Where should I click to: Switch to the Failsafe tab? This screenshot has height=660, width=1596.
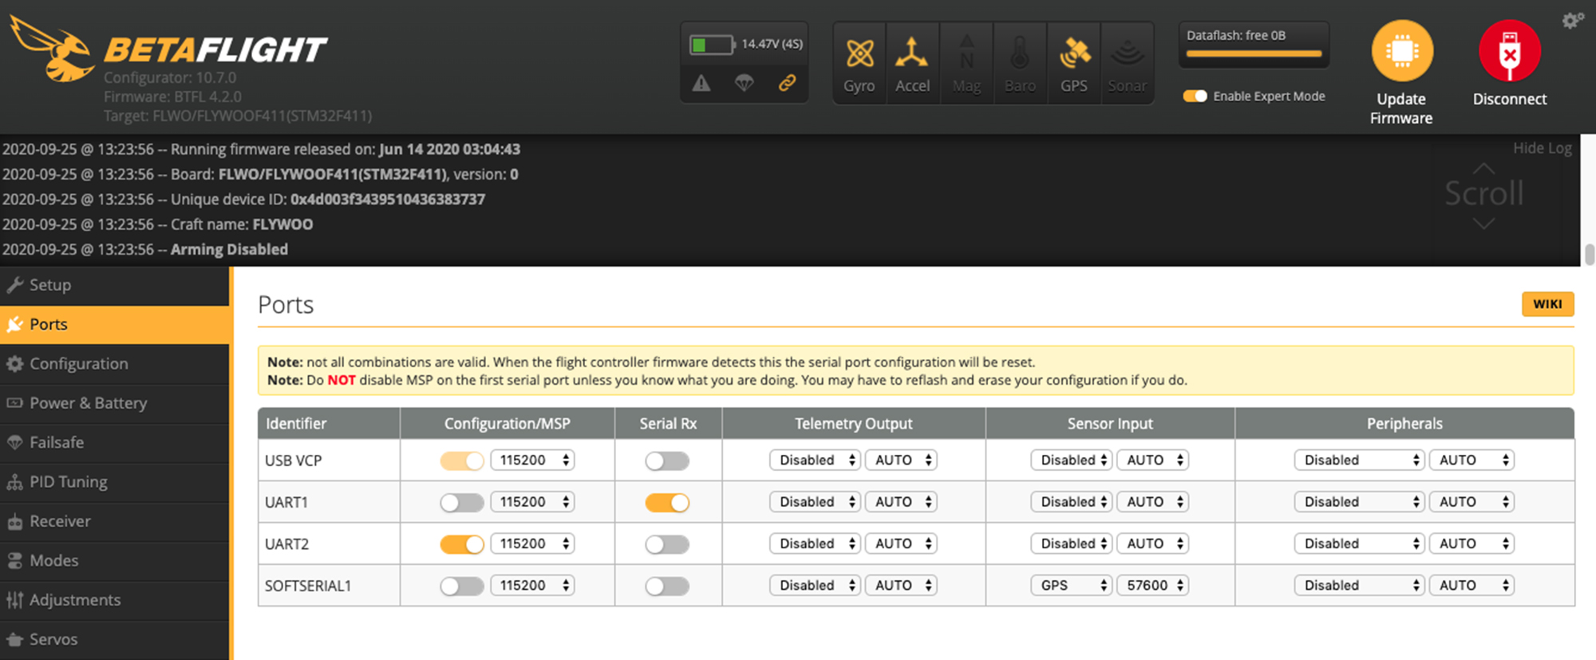tap(115, 442)
